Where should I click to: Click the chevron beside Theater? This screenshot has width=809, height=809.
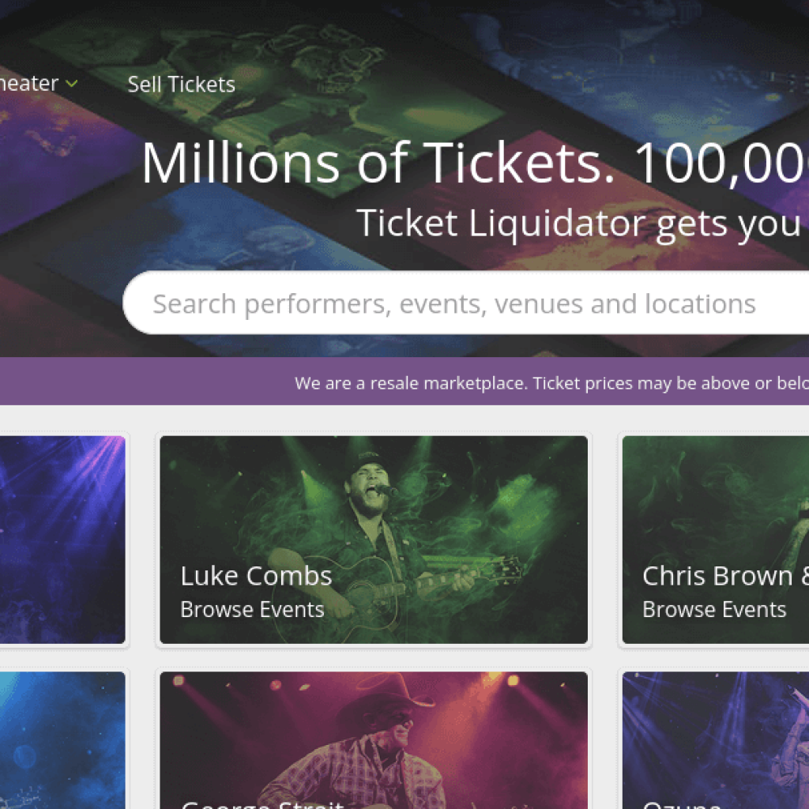(x=72, y=83)
